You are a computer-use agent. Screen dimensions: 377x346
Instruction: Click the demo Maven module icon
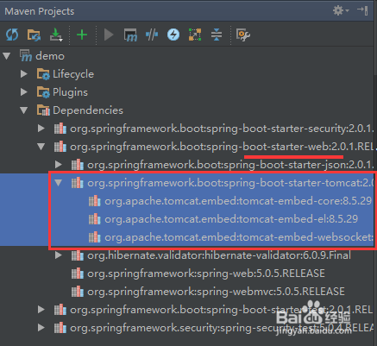(26, 55)
